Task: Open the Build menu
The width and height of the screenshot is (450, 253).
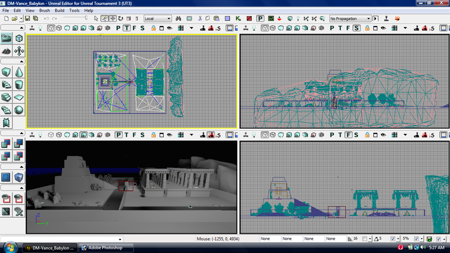Action: [x=59, y=11]
